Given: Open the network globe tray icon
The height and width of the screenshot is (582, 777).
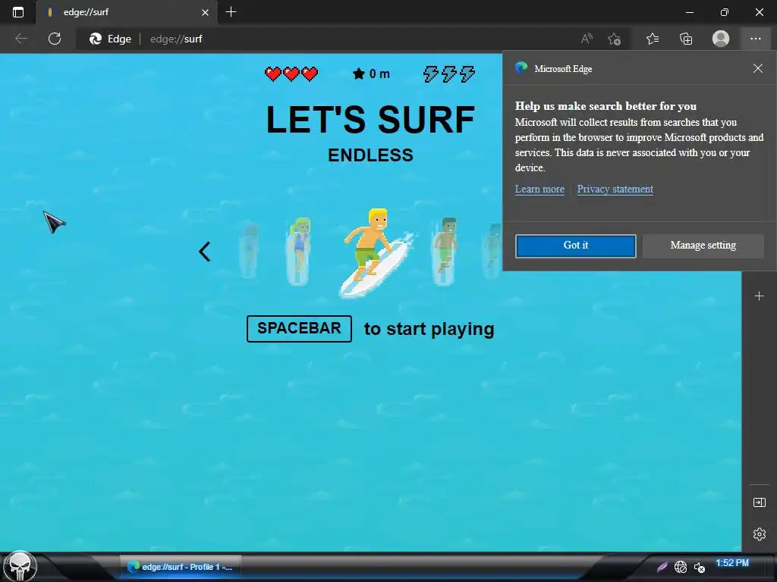Looking at the screenshot, I should [x=681, y=567].
